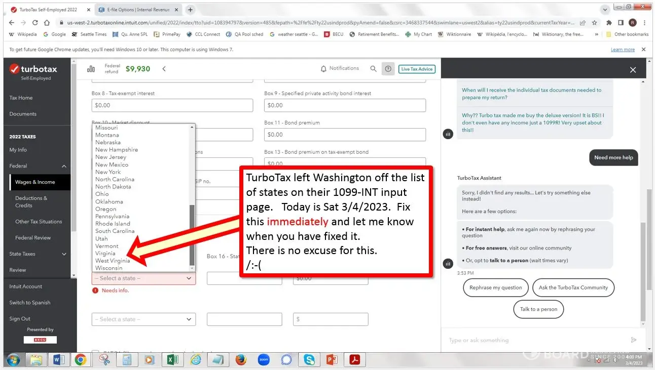
Task: Open Word from the Windows taskbar
Action: click(x=58, y=360)
